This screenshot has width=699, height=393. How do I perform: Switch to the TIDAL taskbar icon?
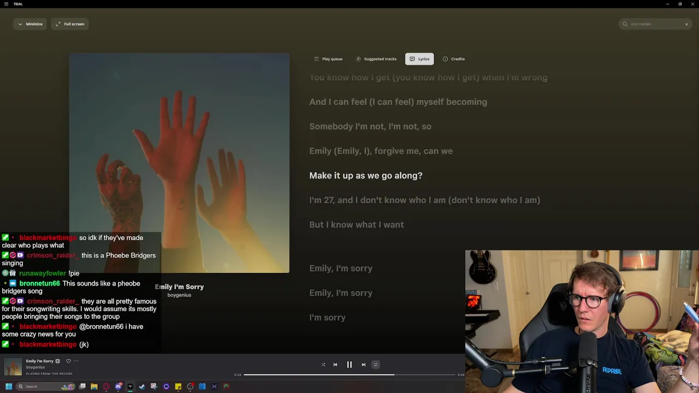pyautogui.click(x=130, y=386)
